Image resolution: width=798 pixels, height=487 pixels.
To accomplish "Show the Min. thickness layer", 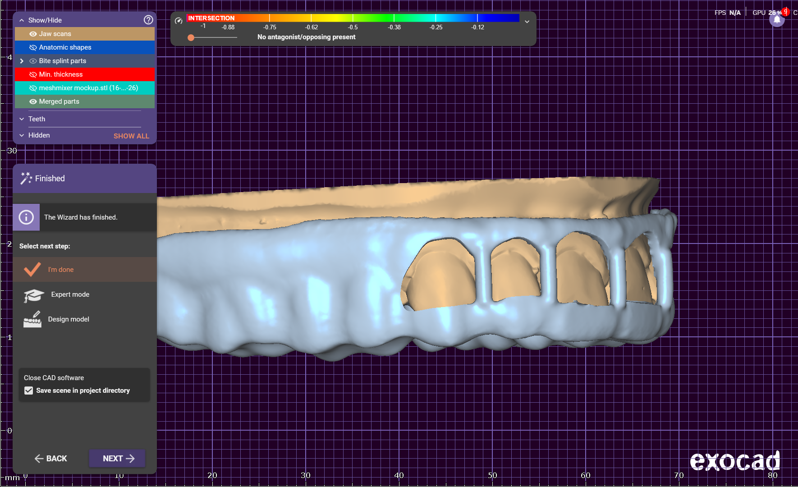I will click(33, 74).
